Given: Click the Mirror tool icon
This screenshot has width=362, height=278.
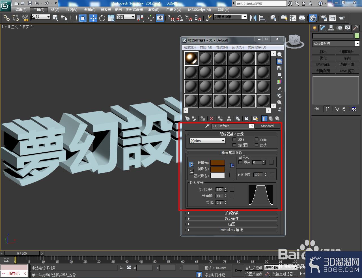Looking at the screenshot, I should (253, 18).
